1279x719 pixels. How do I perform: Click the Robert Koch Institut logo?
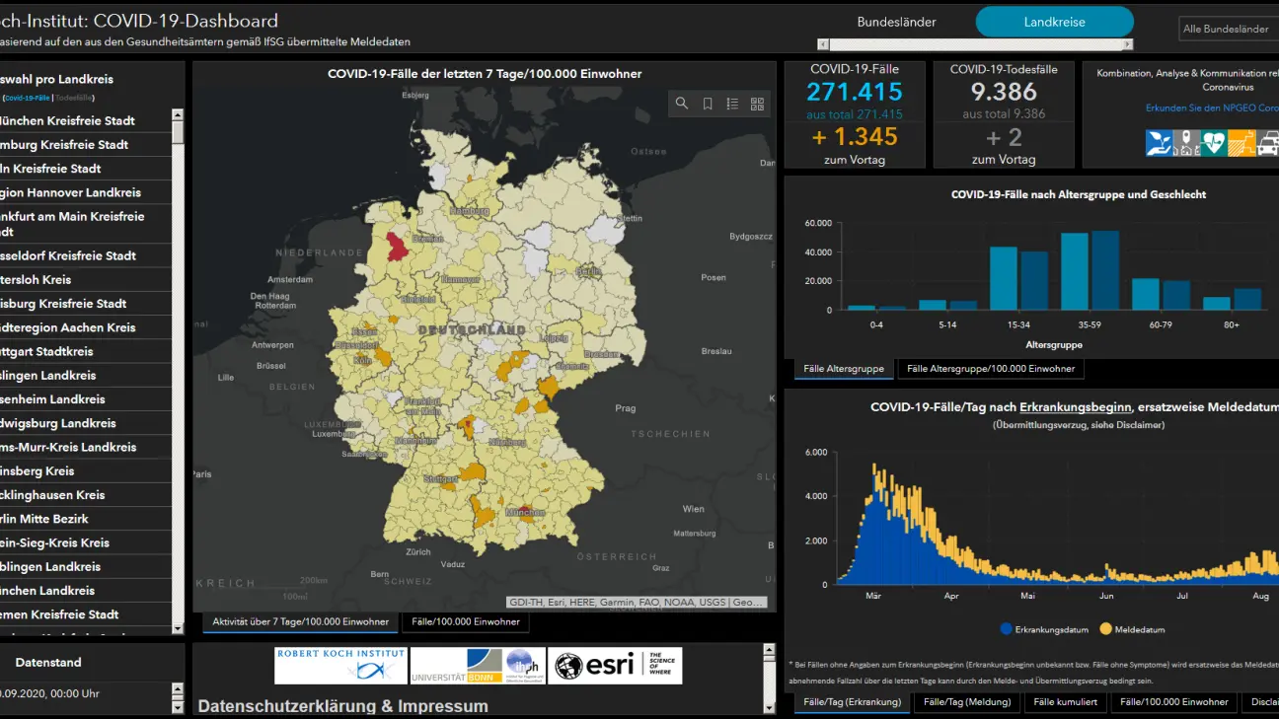point(340,666)
